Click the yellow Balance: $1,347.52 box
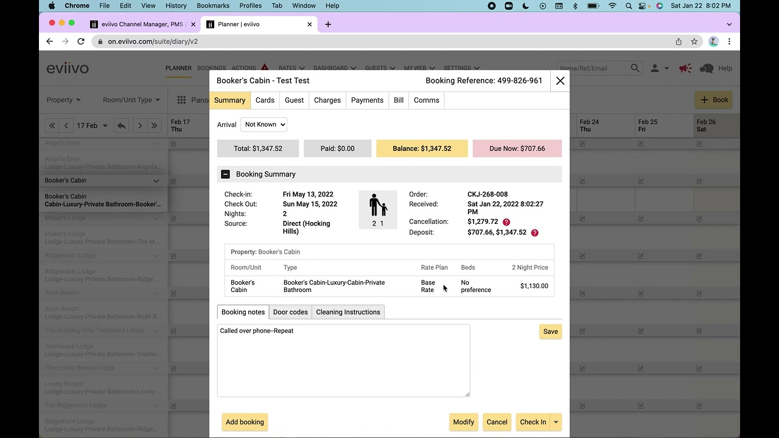The height and width of the screenshot is (438, 779). click(x=422, y=148)
